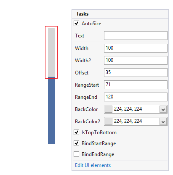The image size is (173, 175).
Task: Click the BackColor2 gray color swatch
Action: pyautogui.click(x=109, y=122)
